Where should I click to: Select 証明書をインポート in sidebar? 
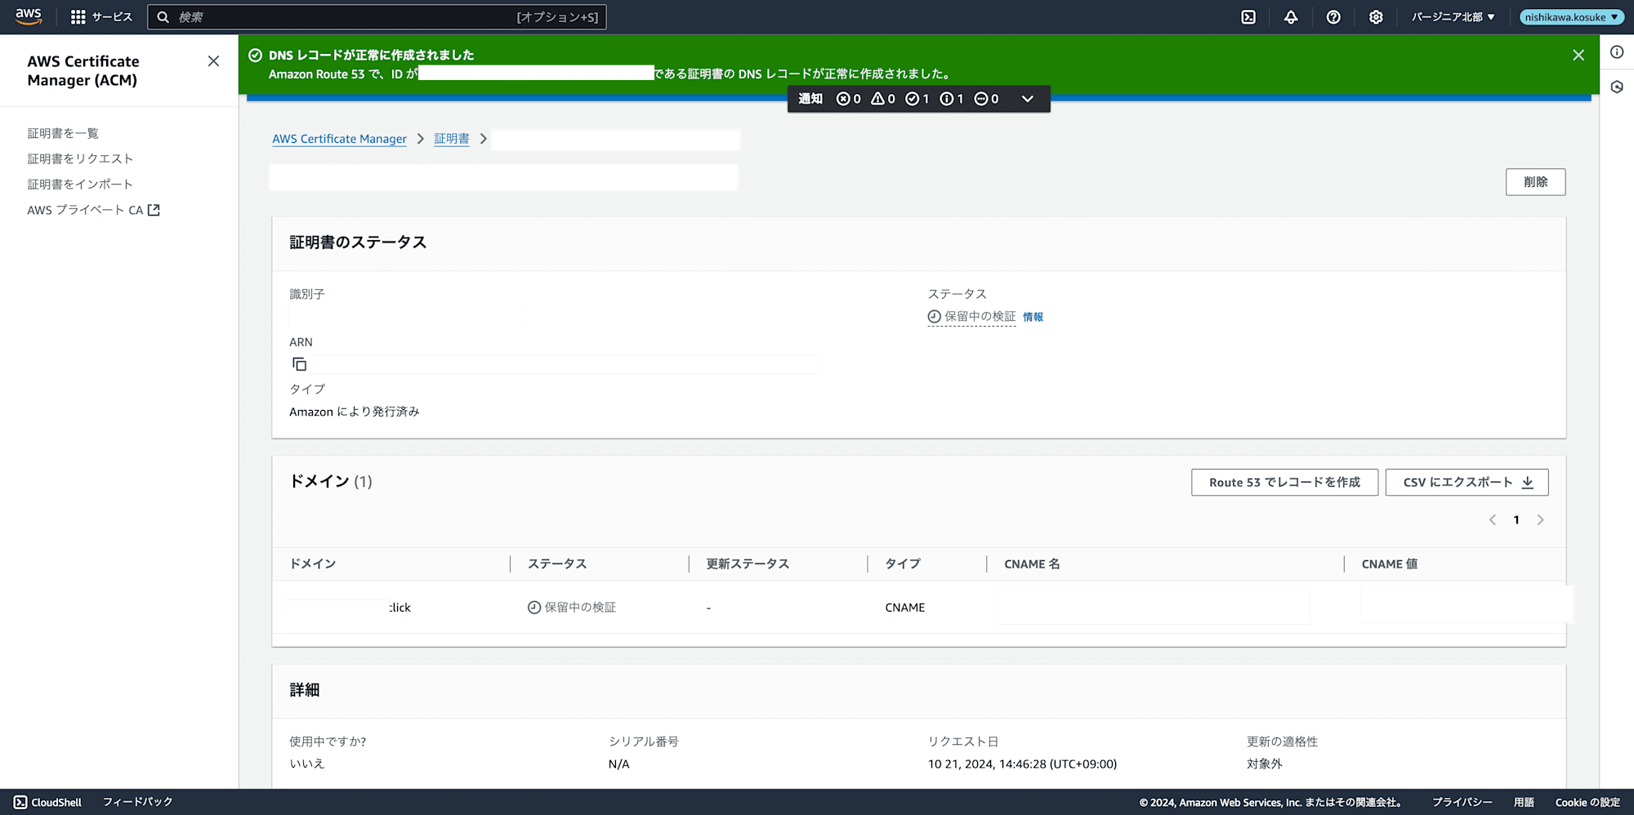click(x=80, y=184)
